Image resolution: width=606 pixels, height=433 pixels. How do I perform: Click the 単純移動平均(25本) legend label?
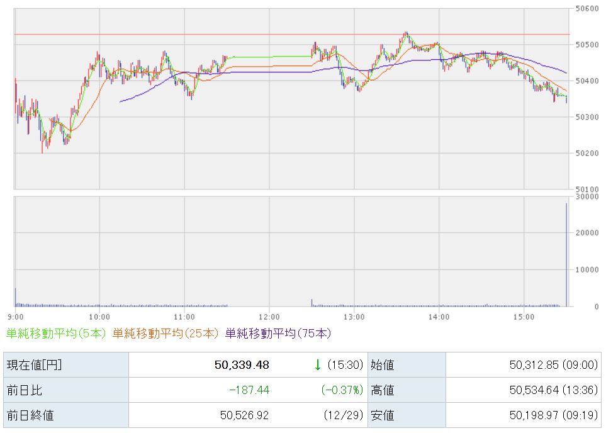(x=166, y=334)
